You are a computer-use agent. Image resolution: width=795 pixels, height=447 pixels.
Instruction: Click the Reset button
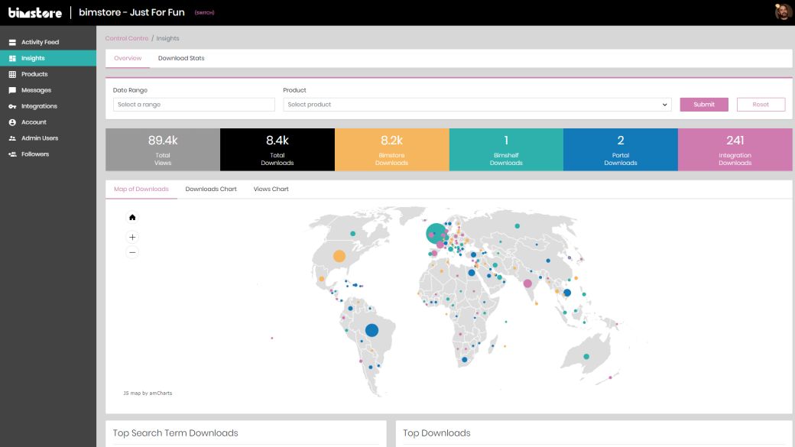[x=761, y=105]
